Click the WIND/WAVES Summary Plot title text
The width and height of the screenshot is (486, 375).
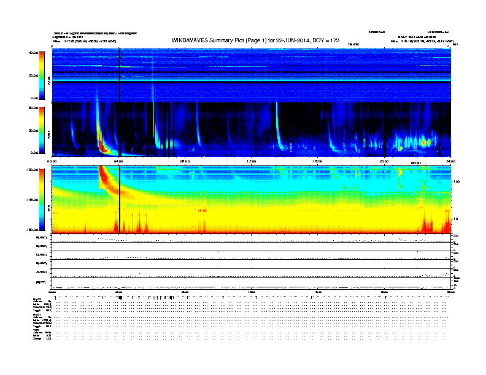[255, 40]
